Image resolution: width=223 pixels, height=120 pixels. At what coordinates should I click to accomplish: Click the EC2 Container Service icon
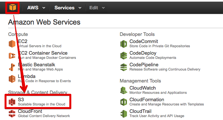[12, 56]
